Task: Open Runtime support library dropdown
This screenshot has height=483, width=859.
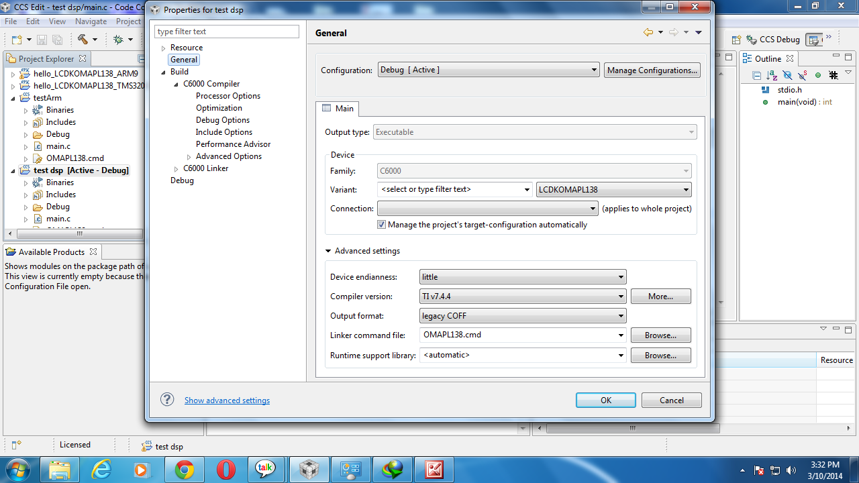Action: click(x=621, y=356)
